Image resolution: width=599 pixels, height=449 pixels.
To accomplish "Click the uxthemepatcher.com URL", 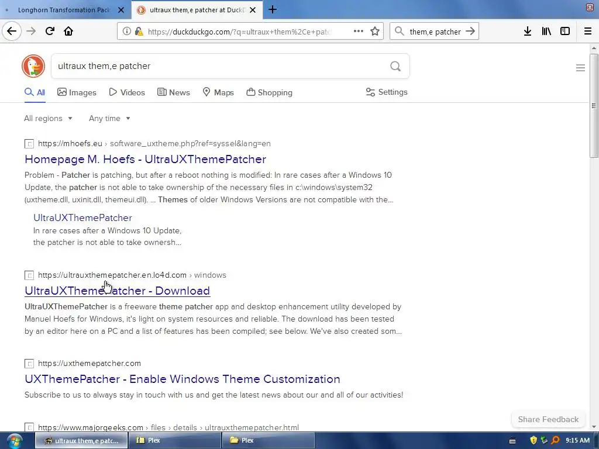I will tap(89, 364).
